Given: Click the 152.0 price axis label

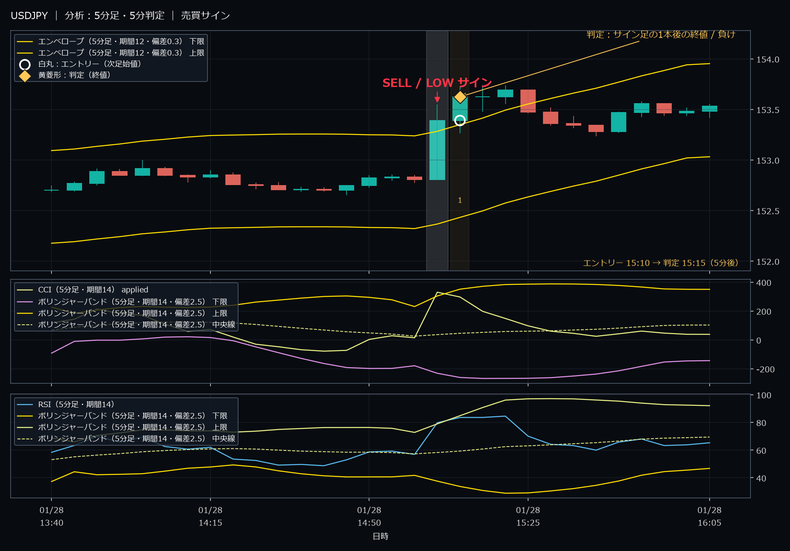Looking at the screenshot, I should [767, 261].
